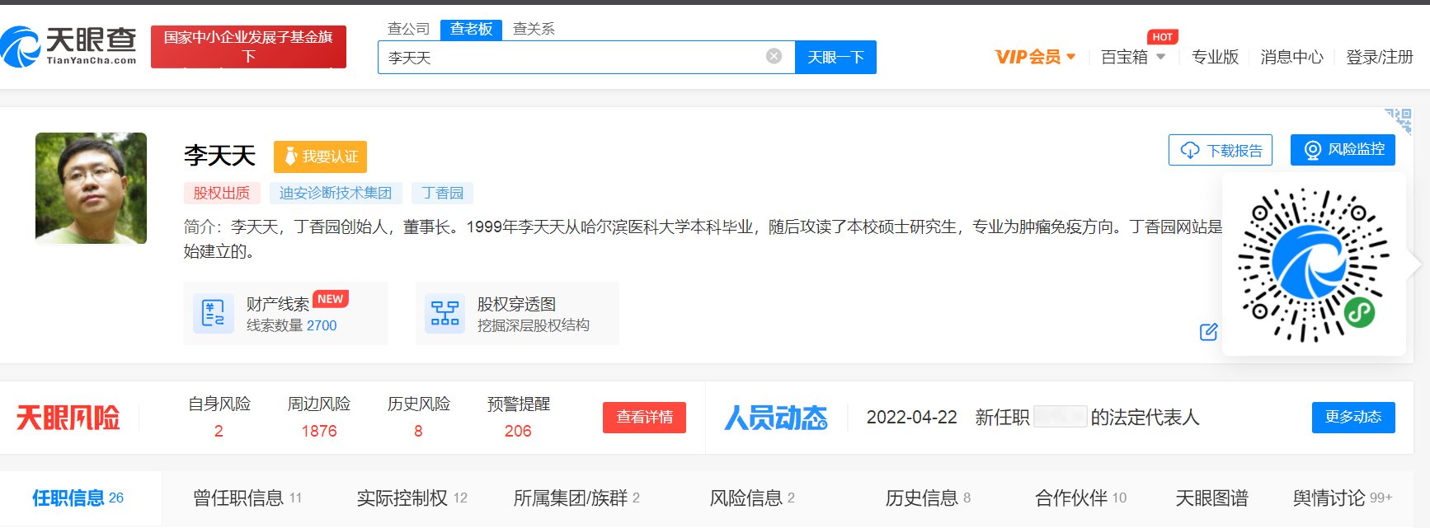1430x528 pixels.
Task: Expand the VIP会员 dropdown
Action: 1035,57
